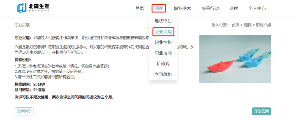
Task: Click the paper boats image
Action: click(x=235, y=59)
